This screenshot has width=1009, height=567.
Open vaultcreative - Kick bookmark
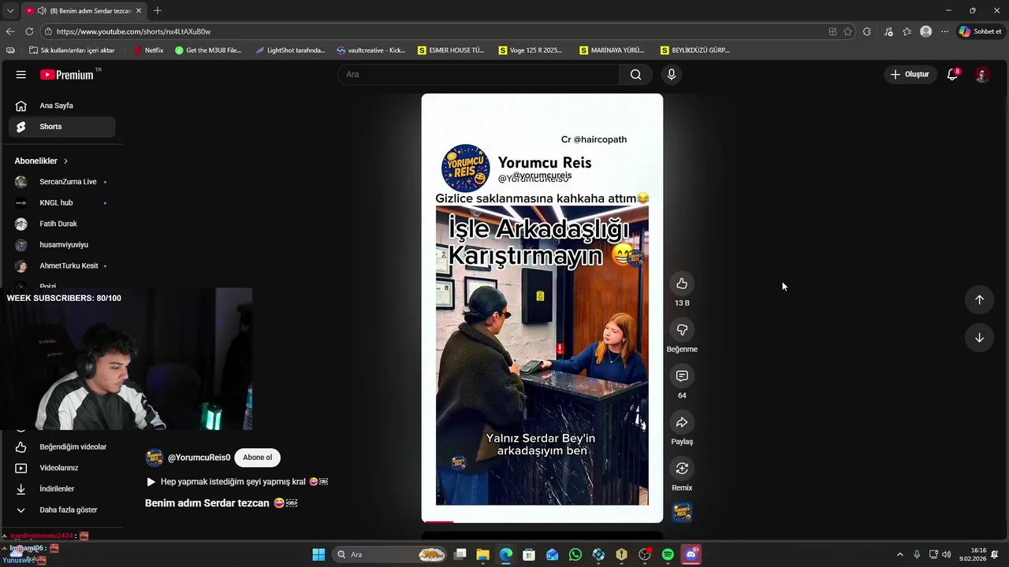(370, 50)
